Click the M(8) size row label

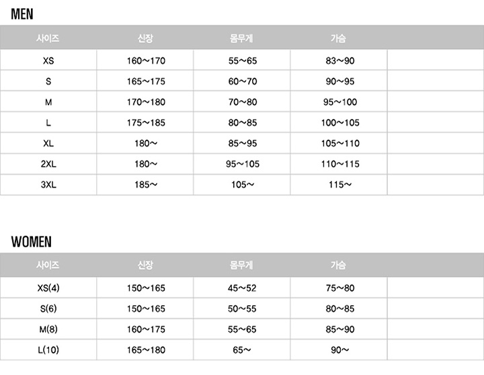tap(48, 329)
